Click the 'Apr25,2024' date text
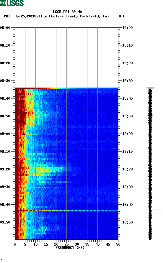The height and width of the screenshot is (263, 163). coord(25,16)
